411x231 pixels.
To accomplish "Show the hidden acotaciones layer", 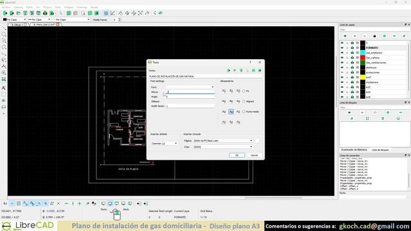I will tap(342, 73).
